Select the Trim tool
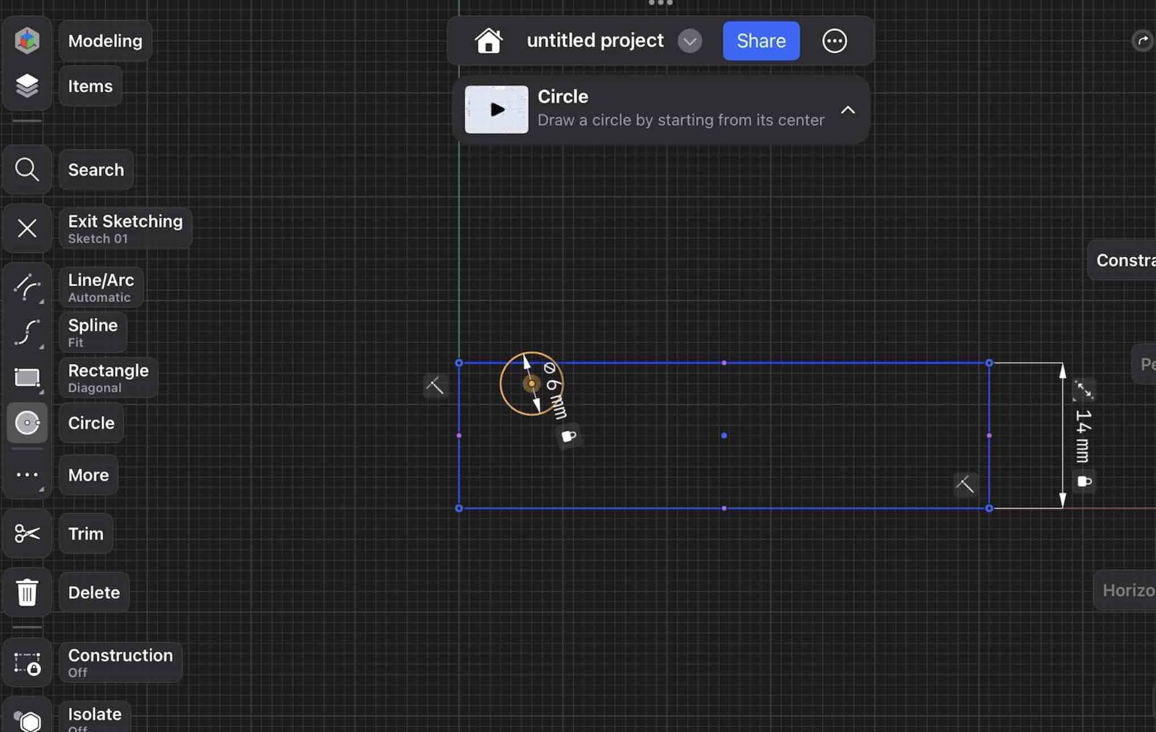Viewport: 1156px width, 732px height. pyautogui.click(x=27, y=533)
